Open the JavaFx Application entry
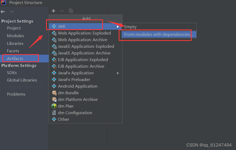The image size is (236, 150). [85, 73]
